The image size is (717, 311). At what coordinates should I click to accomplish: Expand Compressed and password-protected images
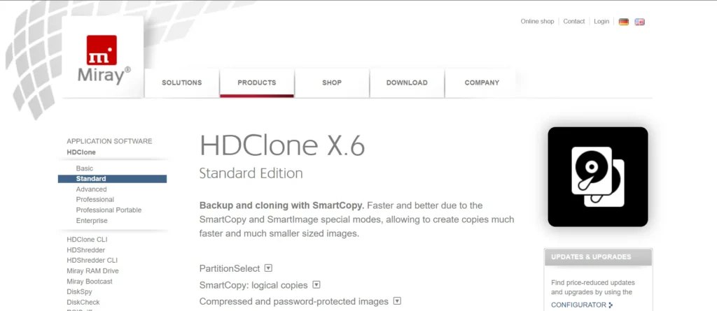397,301
